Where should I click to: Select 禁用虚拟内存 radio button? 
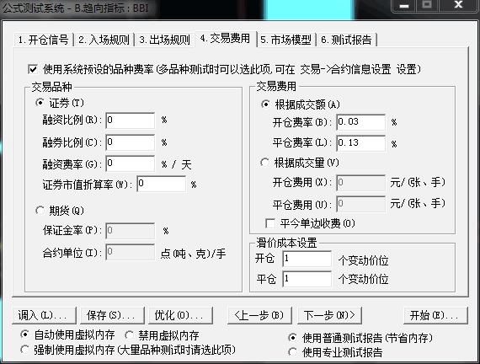129,335
